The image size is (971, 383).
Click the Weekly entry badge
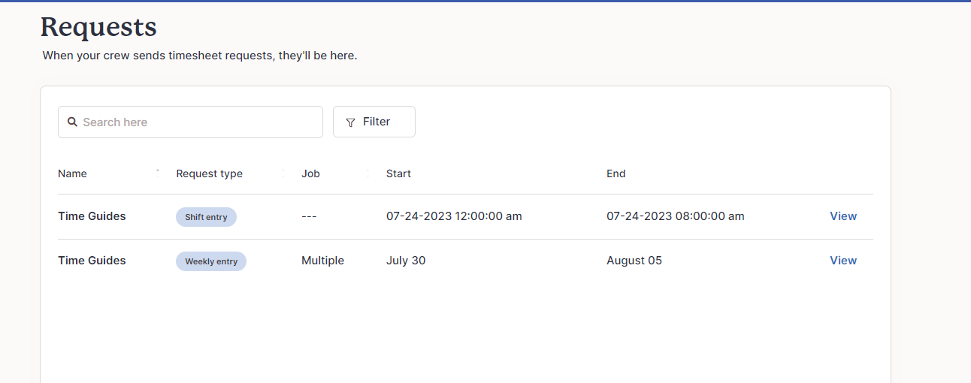[x=211, y=261]
